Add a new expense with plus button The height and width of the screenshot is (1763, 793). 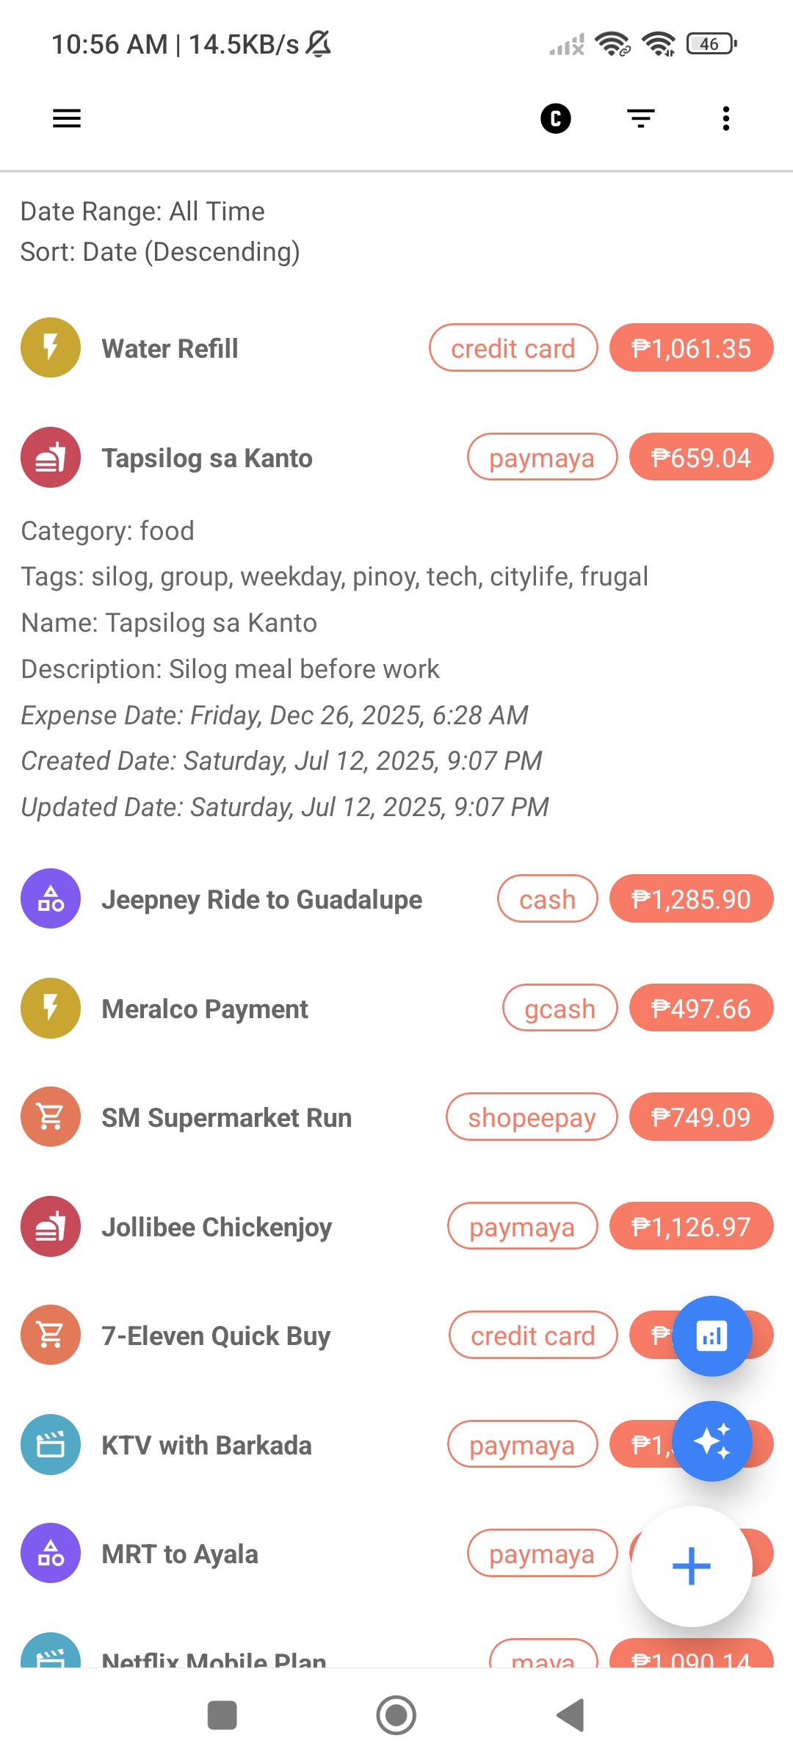pyautogui.click(x=691, y=1565)
